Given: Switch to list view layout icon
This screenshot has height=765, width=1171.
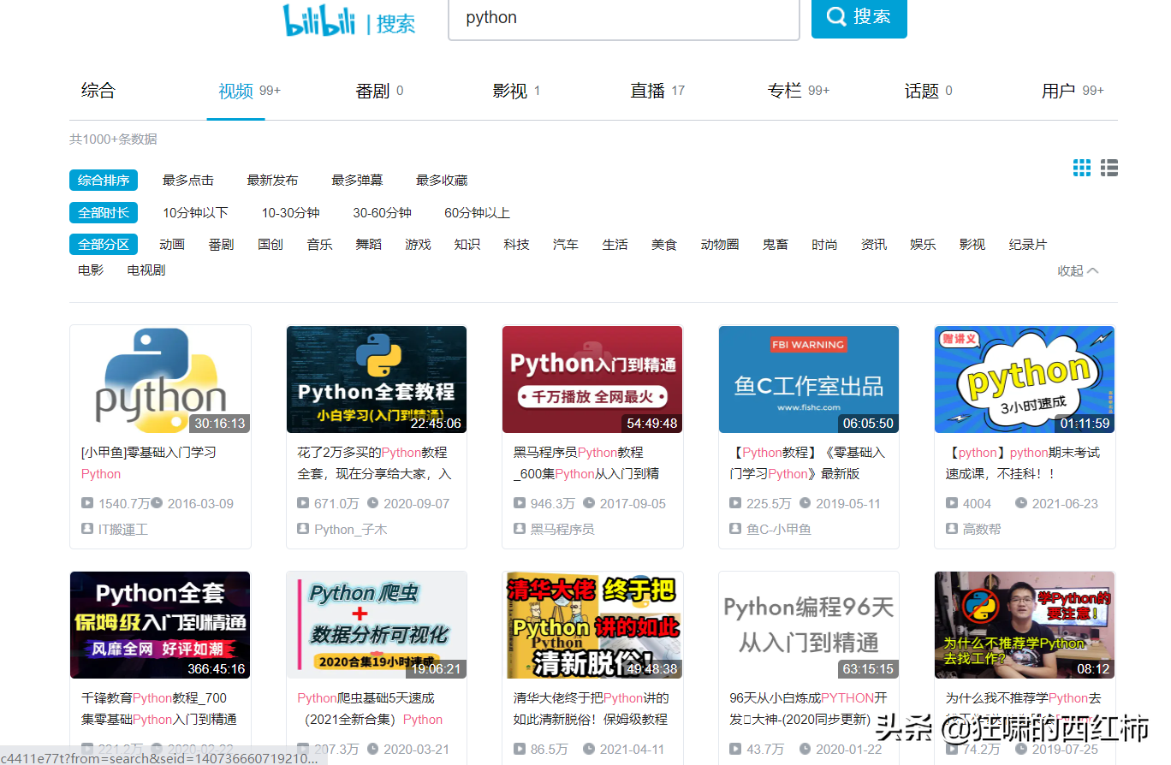Looking at the screenshot, I should coord(1109,168).
